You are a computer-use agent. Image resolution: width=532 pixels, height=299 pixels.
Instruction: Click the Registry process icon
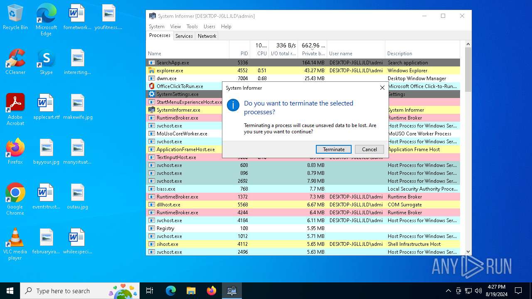point(152,228)
